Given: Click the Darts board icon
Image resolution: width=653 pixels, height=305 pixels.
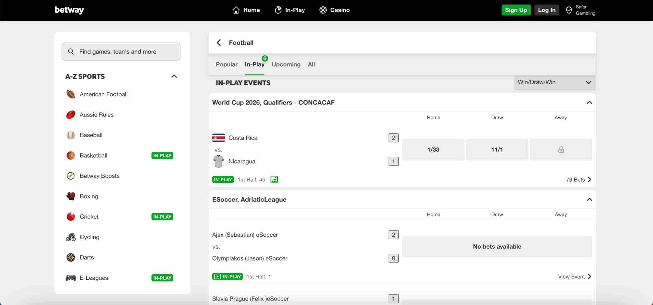Looking at the screenshot, I should 71,257.
